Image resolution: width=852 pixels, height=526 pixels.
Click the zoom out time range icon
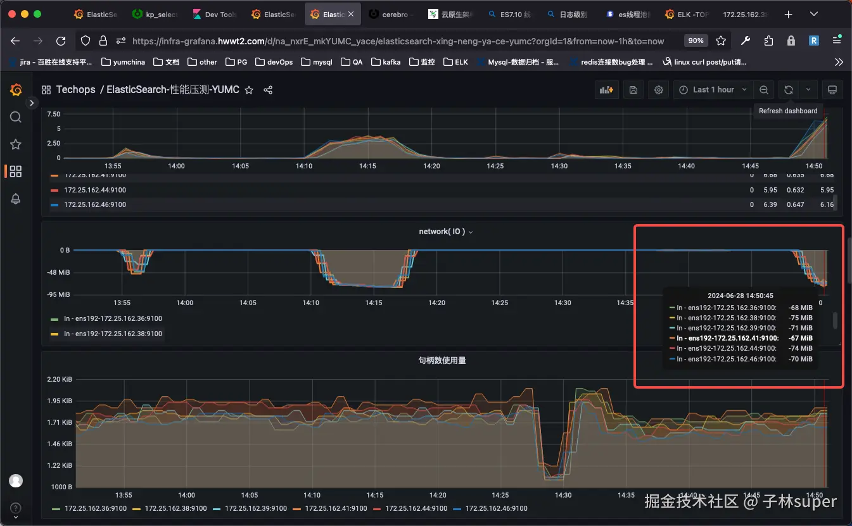pyautogui.click(x=764, y=90)
